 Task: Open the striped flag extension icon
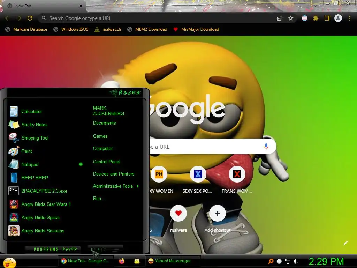305,18
